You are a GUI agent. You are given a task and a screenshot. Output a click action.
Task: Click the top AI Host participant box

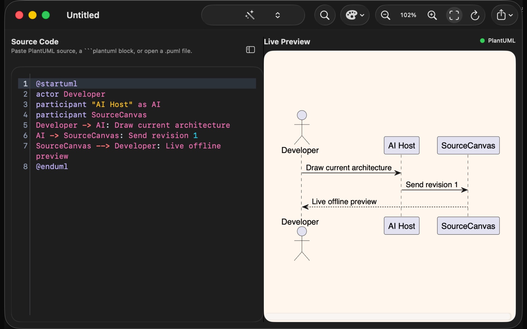coord(402,145)
